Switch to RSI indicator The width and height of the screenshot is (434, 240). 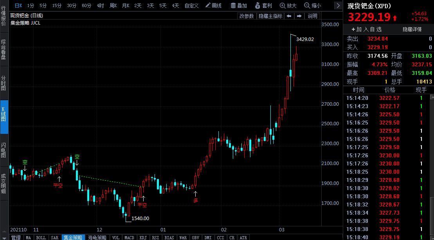[x=155, y=238]
